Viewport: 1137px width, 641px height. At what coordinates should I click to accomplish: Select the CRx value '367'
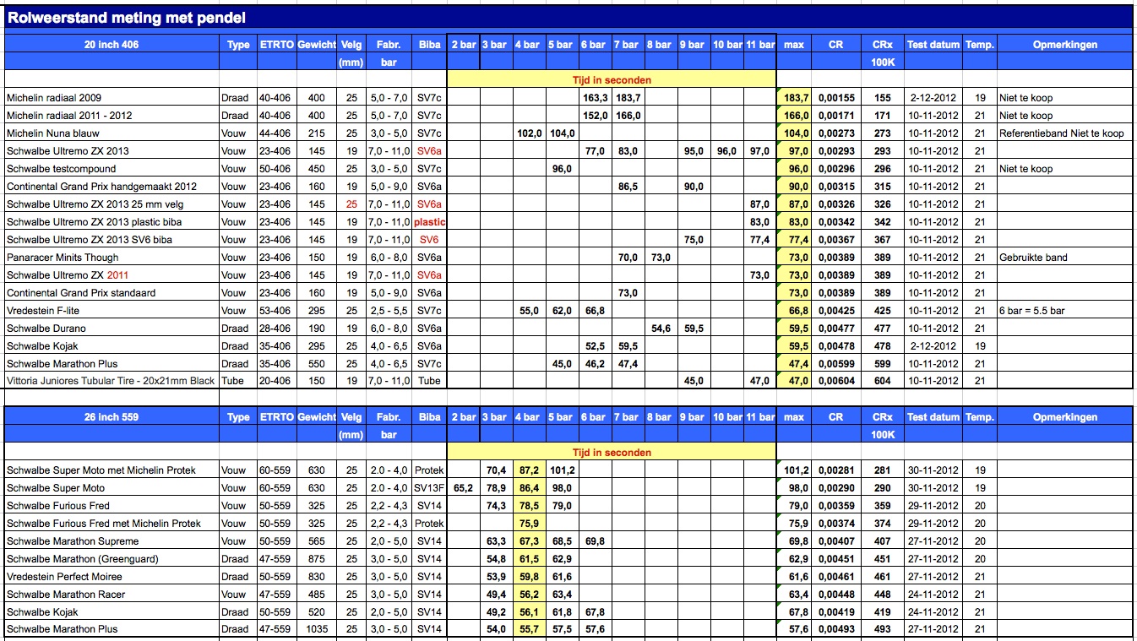(883, 240)
